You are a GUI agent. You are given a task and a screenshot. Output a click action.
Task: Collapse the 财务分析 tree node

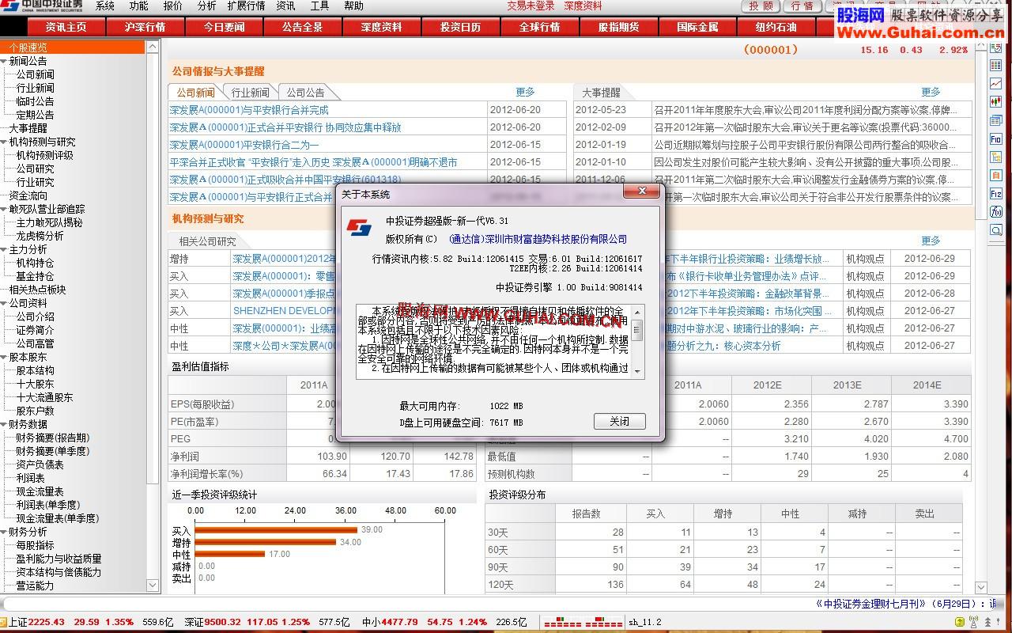coord(4,532)
